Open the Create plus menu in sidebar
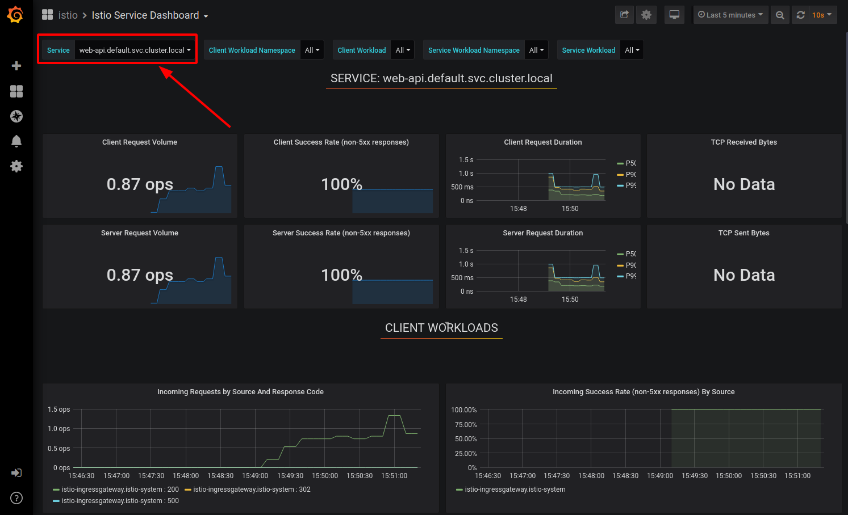Image resolution: width=848 pixels, height=515 pixels. (x=16, y=66)
